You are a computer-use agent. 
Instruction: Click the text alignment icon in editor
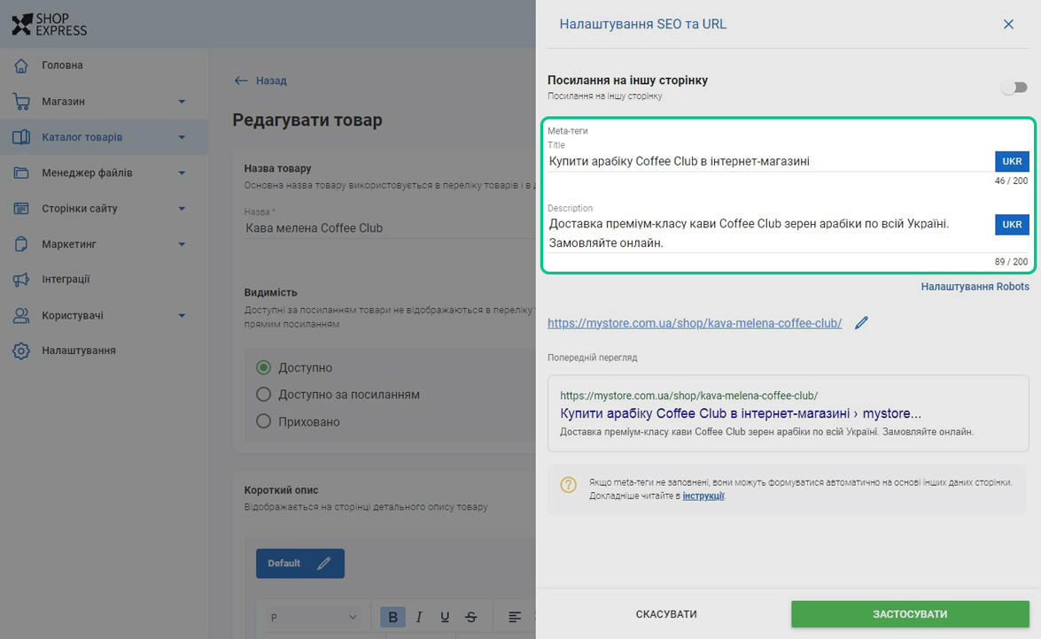[515, 617]
